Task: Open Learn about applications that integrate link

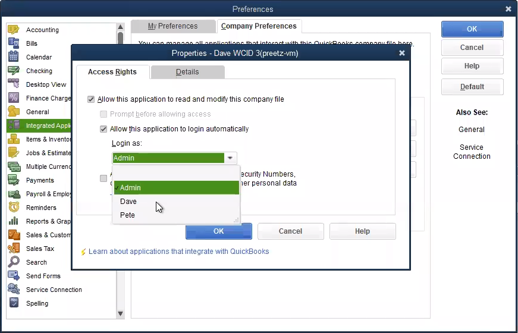Action: point(178,252)
